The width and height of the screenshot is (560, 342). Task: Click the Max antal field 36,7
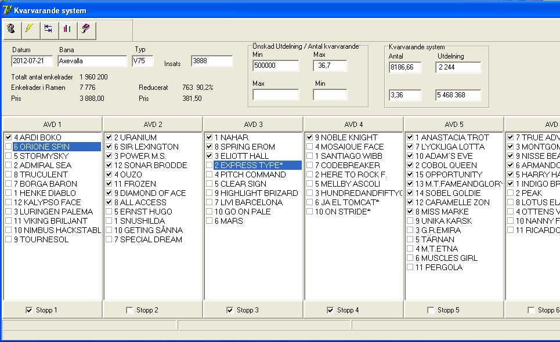point(330,66)
